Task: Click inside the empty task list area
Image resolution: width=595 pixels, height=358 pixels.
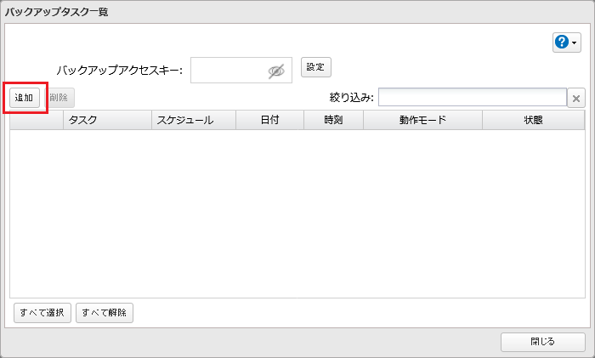Action: coord(297,213)
